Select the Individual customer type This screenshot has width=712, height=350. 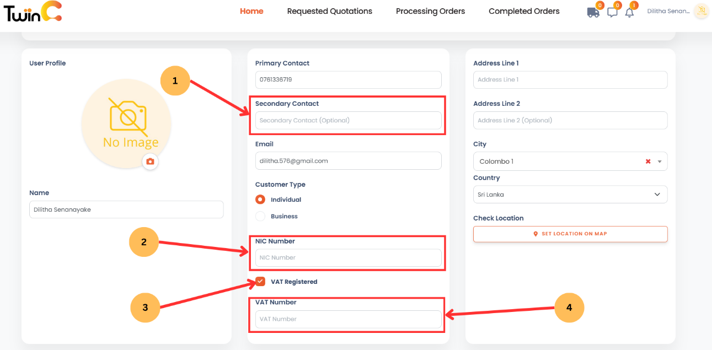coord(260,200)
